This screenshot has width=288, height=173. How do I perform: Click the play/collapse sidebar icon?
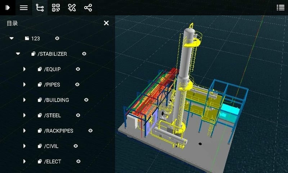tap(7, 8)
